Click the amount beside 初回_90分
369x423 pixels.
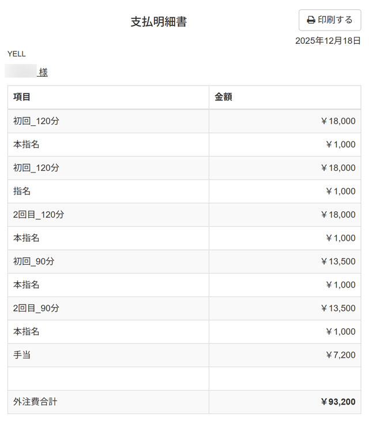[338, 261]
